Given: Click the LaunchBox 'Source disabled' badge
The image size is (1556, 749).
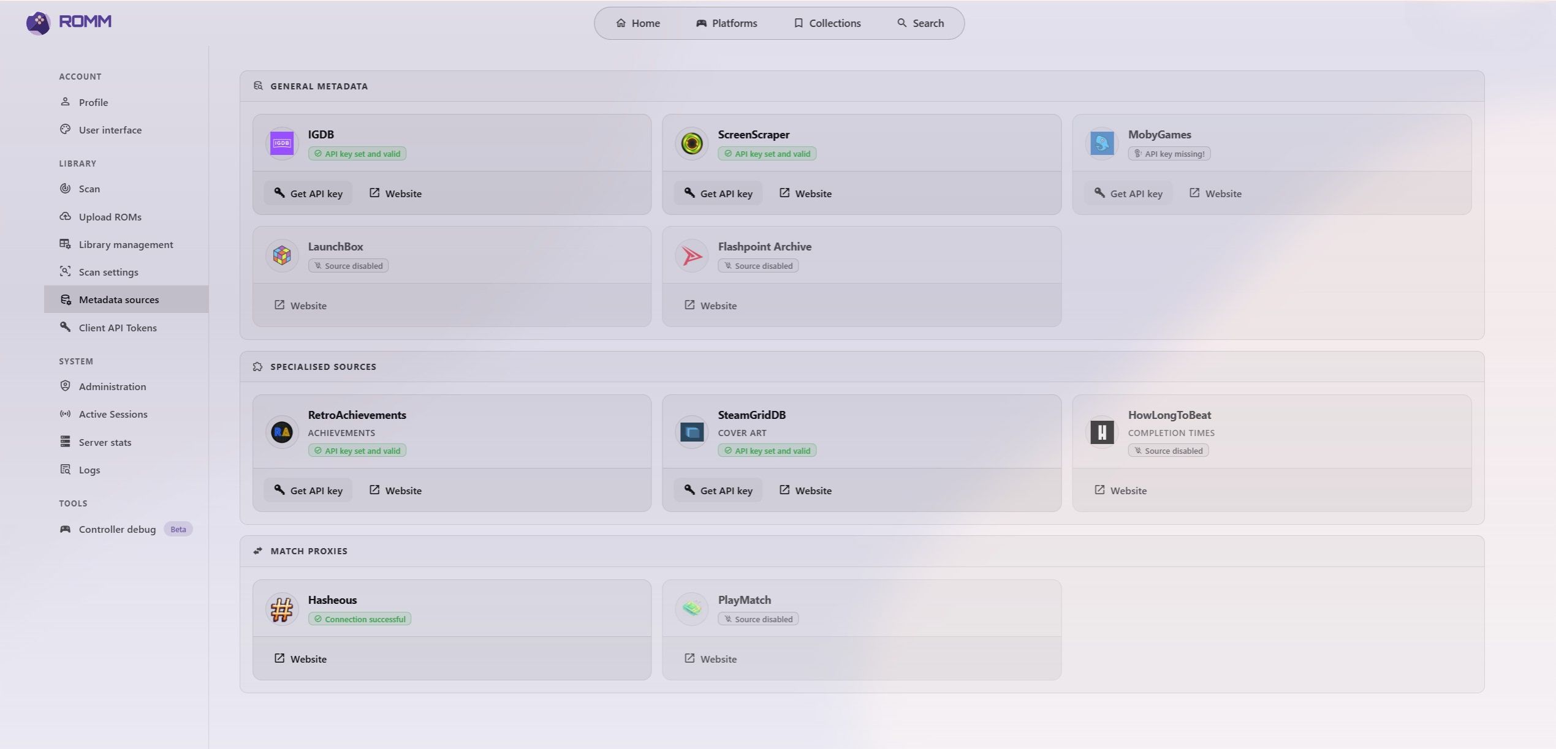Looking at the screenshot, I should coord(348,266).
